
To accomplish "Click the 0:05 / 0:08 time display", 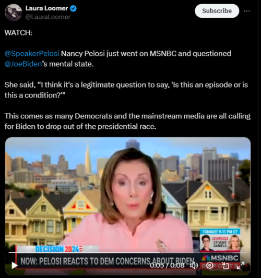I will (167, 265).
